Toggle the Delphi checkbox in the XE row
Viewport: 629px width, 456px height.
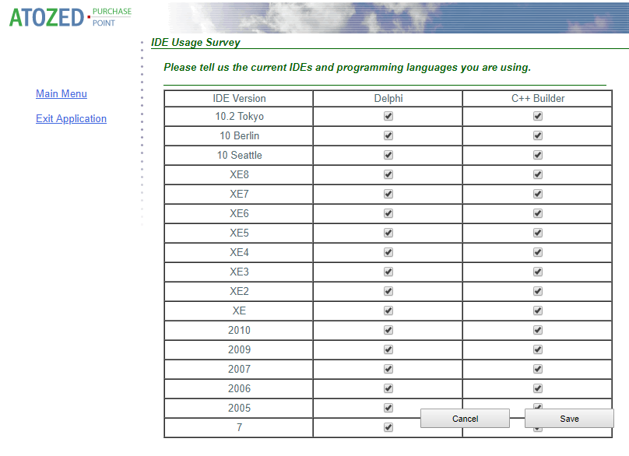pos(387,310)
